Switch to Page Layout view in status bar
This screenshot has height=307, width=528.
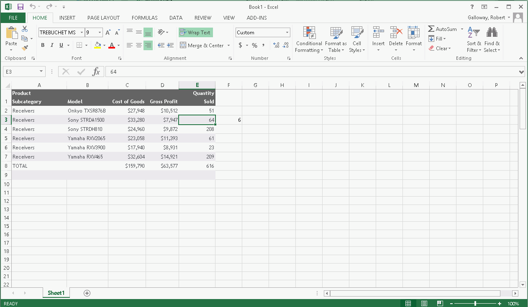click(424, 303)
